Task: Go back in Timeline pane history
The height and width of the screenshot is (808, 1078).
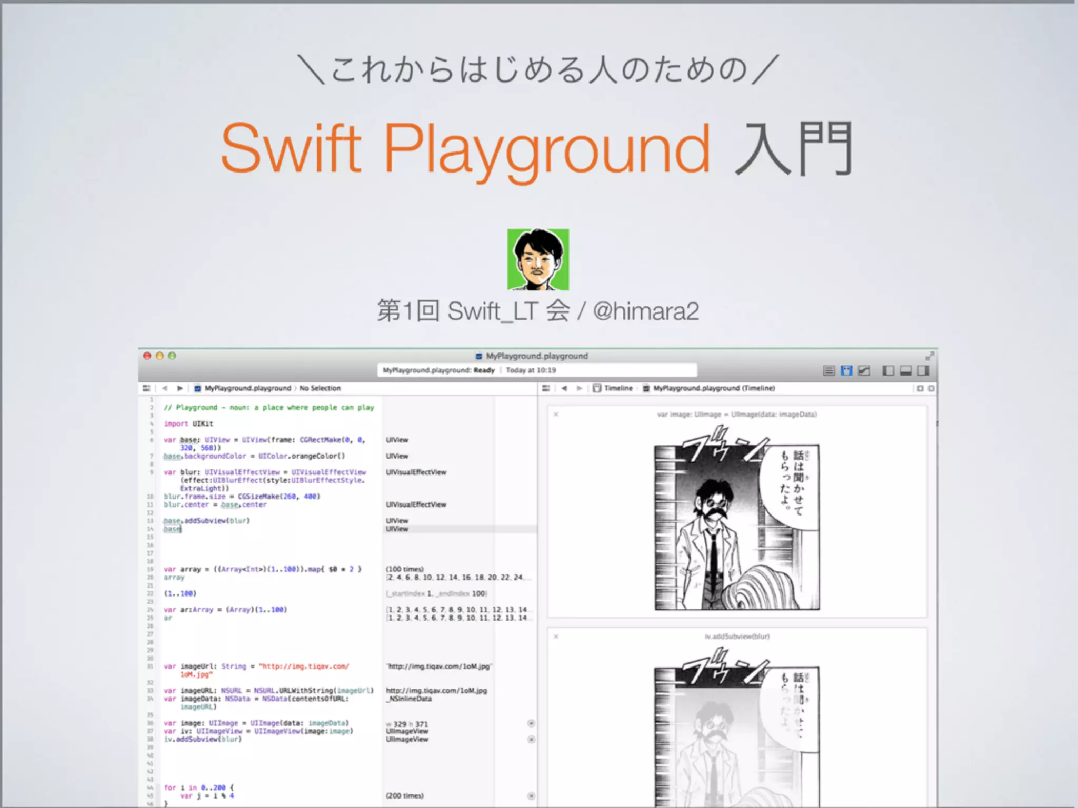Action: pos(564,388)
